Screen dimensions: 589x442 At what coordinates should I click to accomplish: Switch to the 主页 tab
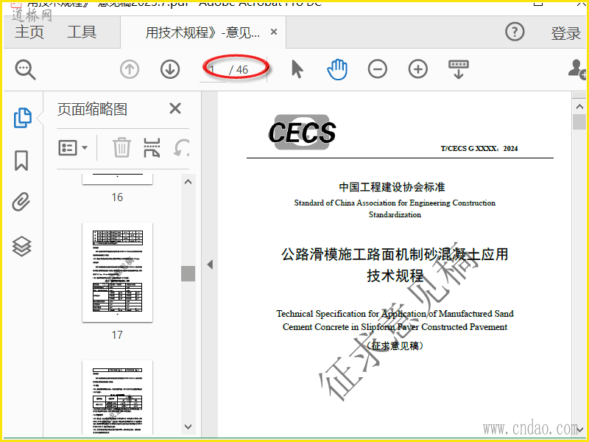29,32
